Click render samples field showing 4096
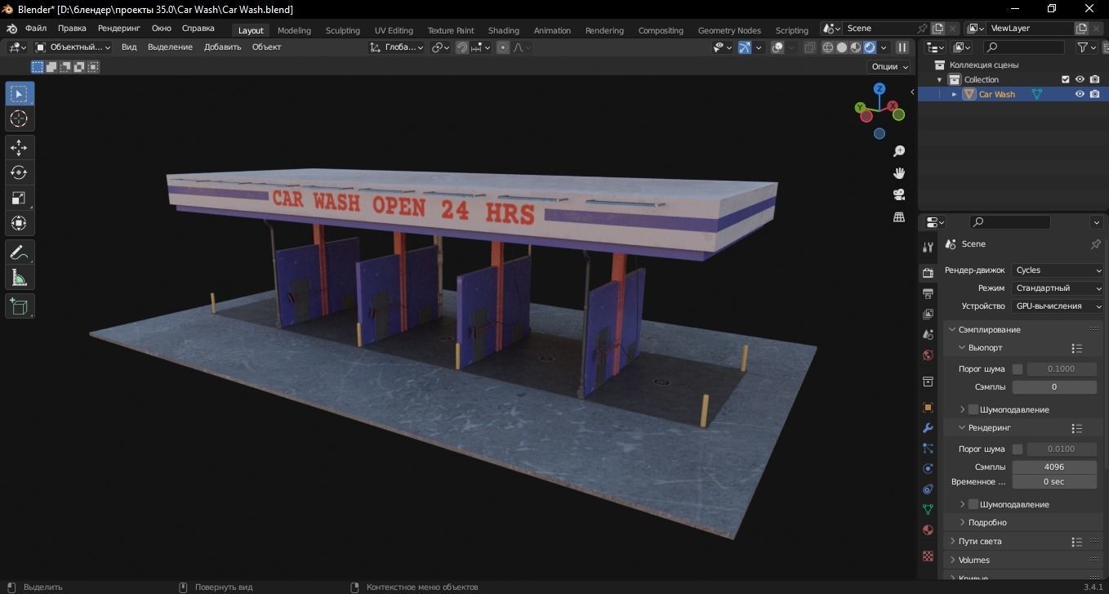1109x594 pixels. [1054, 467]
